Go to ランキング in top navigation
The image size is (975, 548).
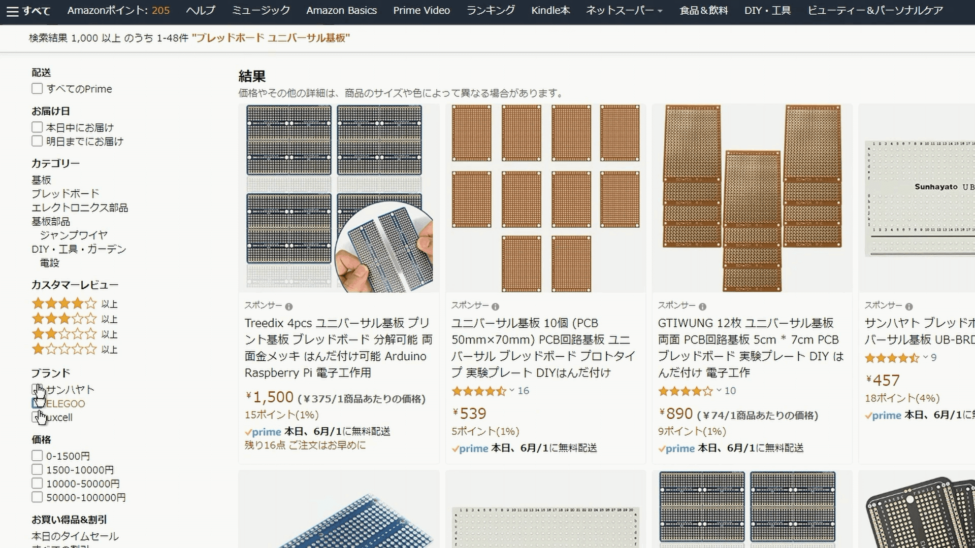click(x=490, y=11)
